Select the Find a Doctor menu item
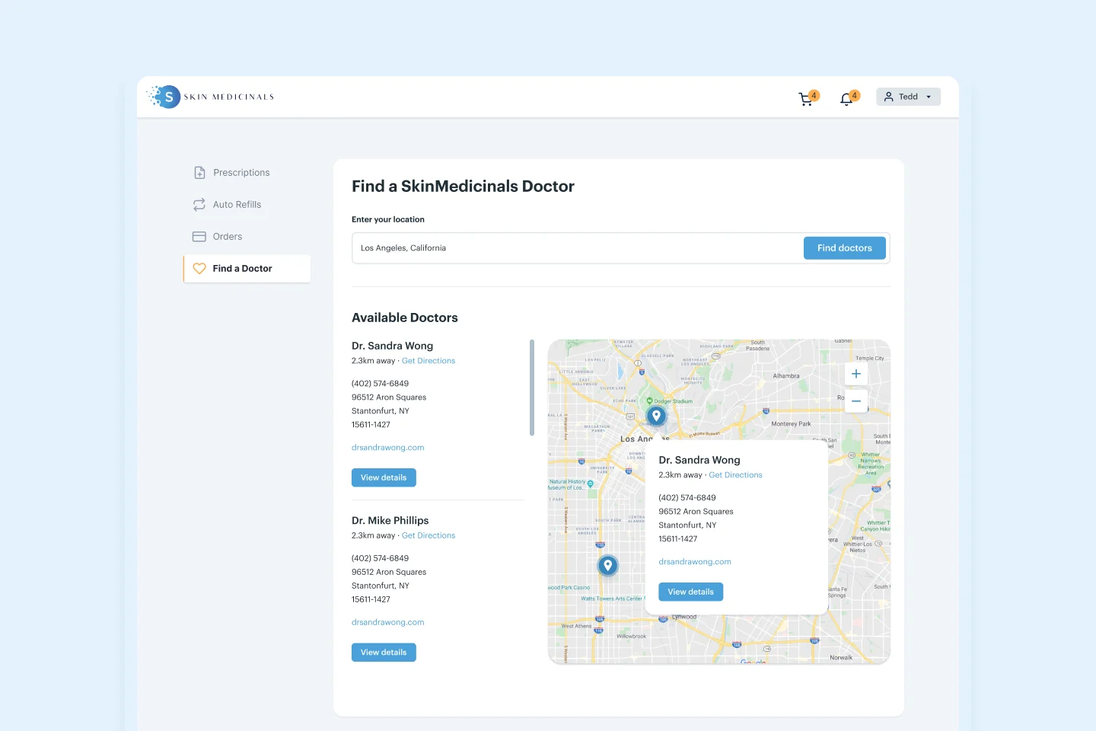 (247, 269)
